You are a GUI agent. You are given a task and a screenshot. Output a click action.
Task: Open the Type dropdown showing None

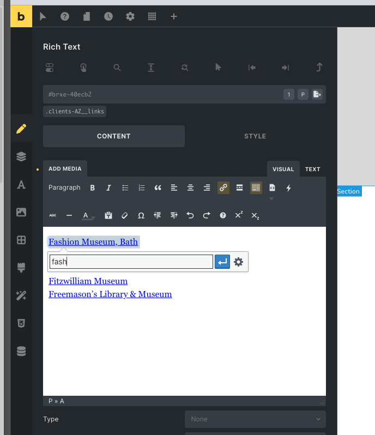[255, 419]
